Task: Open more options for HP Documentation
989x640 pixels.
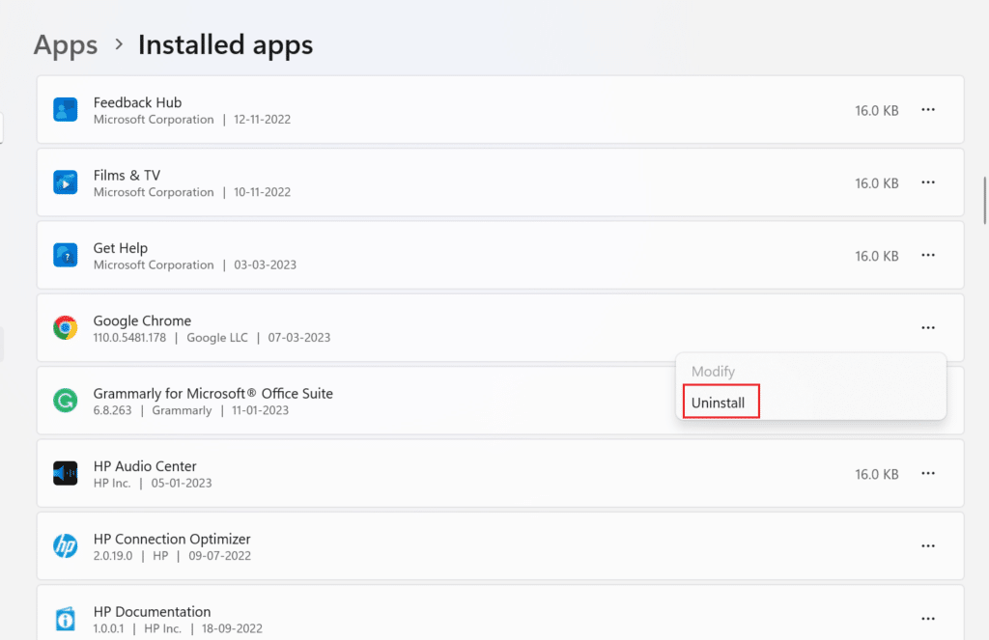Action: point(928,619)
